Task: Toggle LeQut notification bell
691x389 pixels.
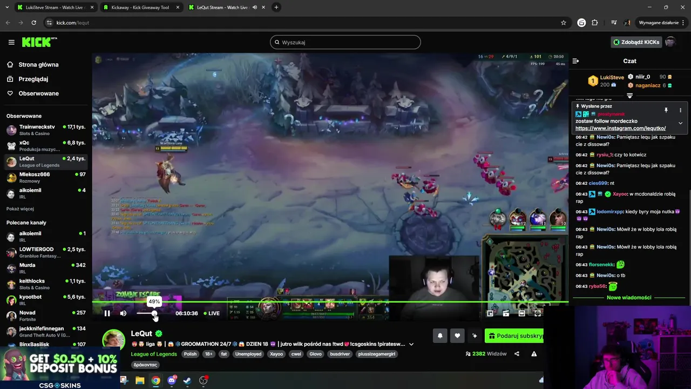Action: point(440,336)
